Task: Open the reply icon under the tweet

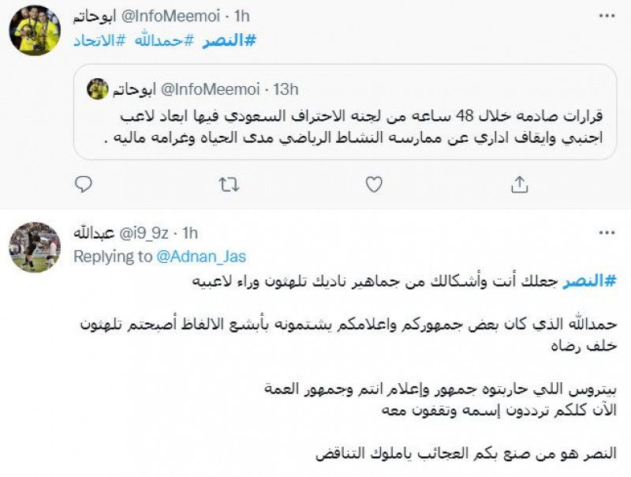Action: pyautogui.click(x=81, y=184)
